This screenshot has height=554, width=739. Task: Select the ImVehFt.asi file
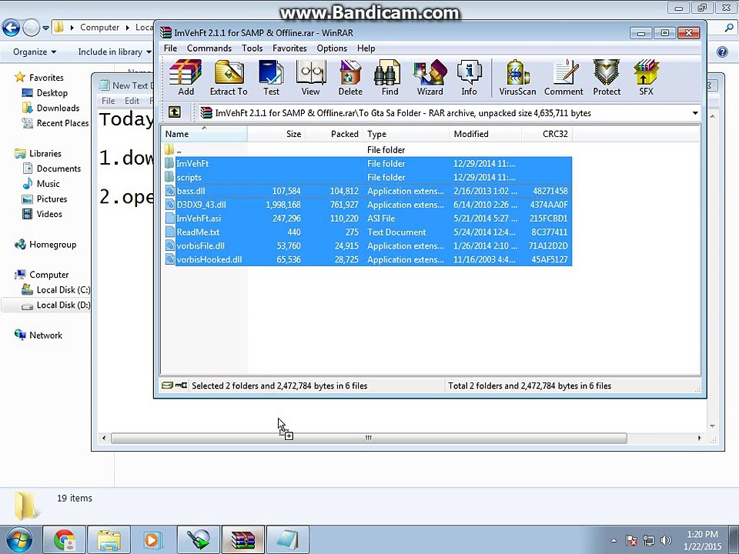click(366, 218)
